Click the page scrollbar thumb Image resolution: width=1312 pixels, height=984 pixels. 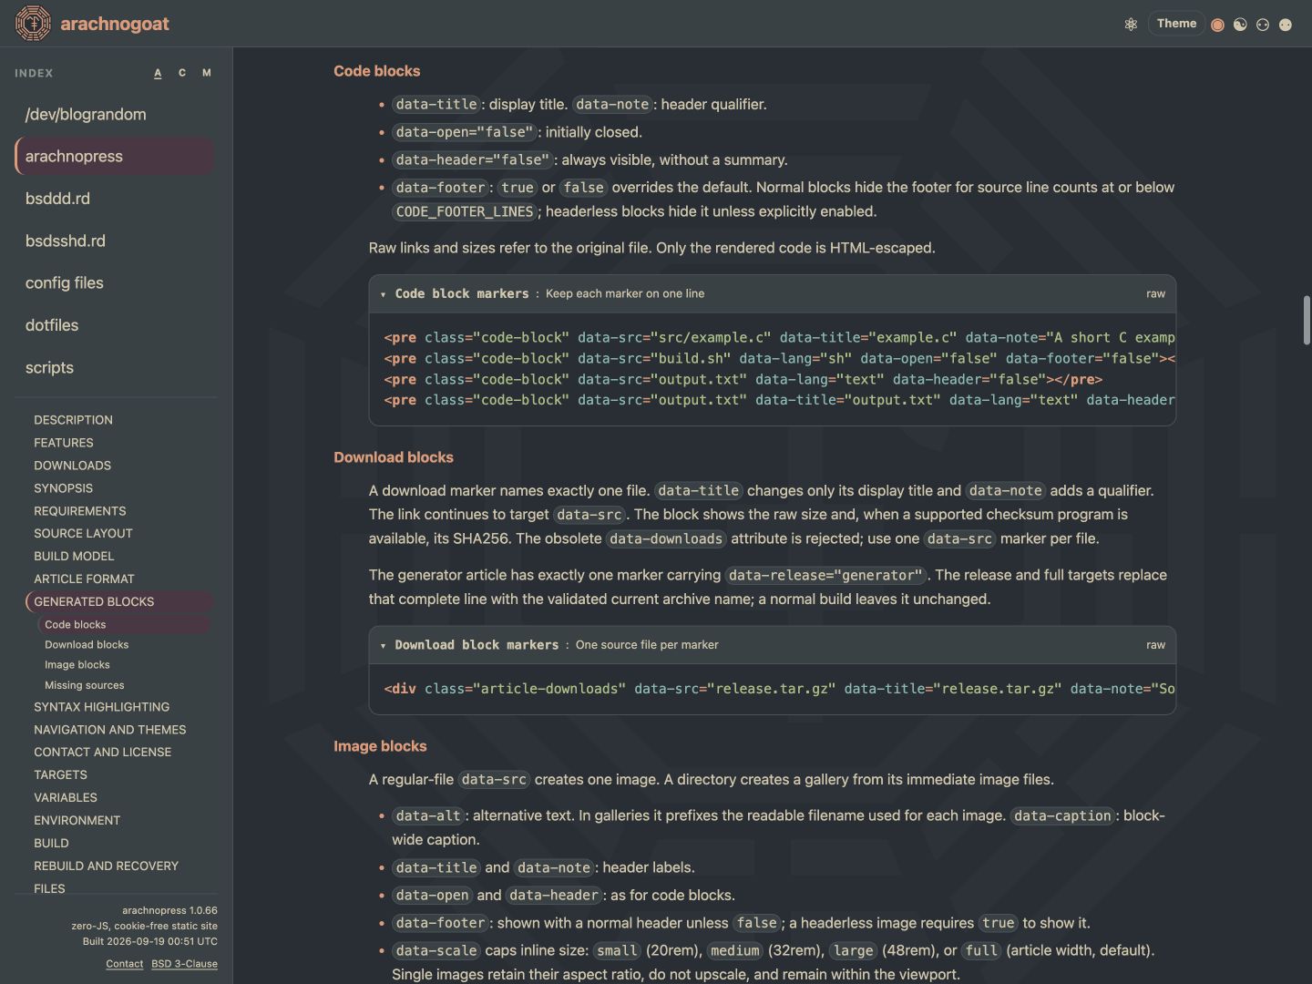(x=1307, y=320)
